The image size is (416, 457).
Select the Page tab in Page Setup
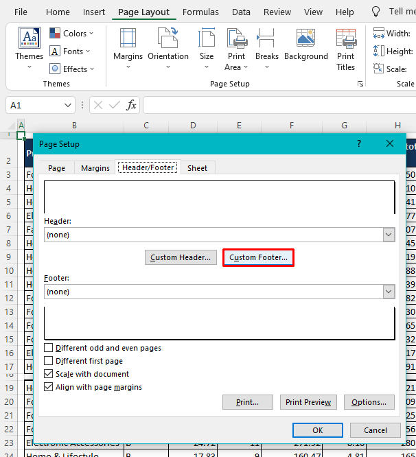tap(56, 168)
